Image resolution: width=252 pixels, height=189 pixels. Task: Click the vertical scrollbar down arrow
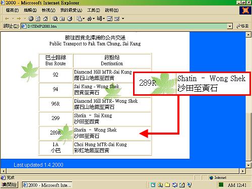[x=248, y=165]
